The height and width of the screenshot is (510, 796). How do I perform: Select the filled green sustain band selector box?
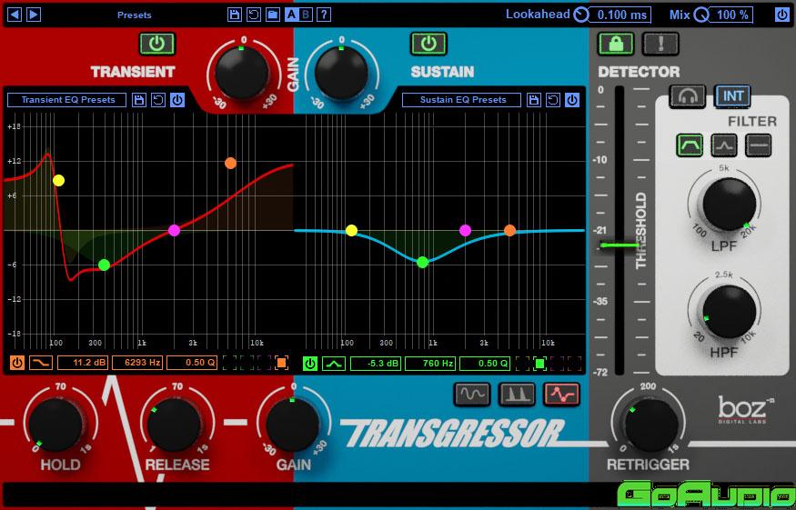pyautogui.click(x=540, y=364)
